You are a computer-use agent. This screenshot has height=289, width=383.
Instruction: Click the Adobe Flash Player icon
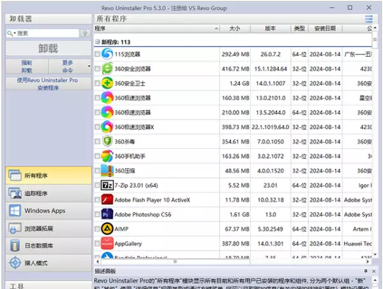click(107, 199)
